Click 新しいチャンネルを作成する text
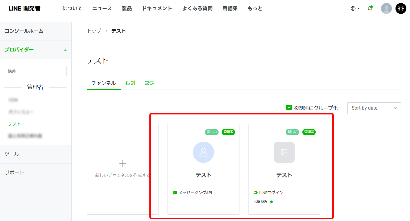The image size is (410, 221). click(122, 175)
